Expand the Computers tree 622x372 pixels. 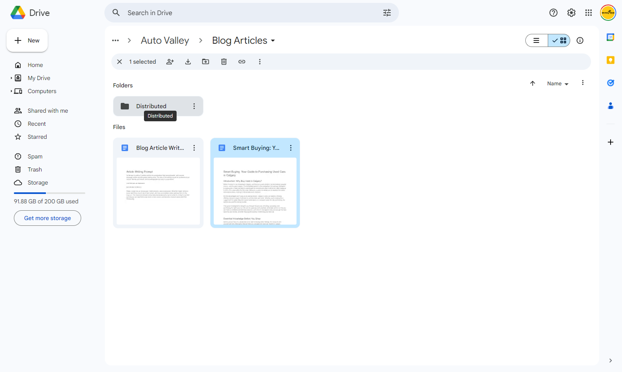click(x=11, y=91)
